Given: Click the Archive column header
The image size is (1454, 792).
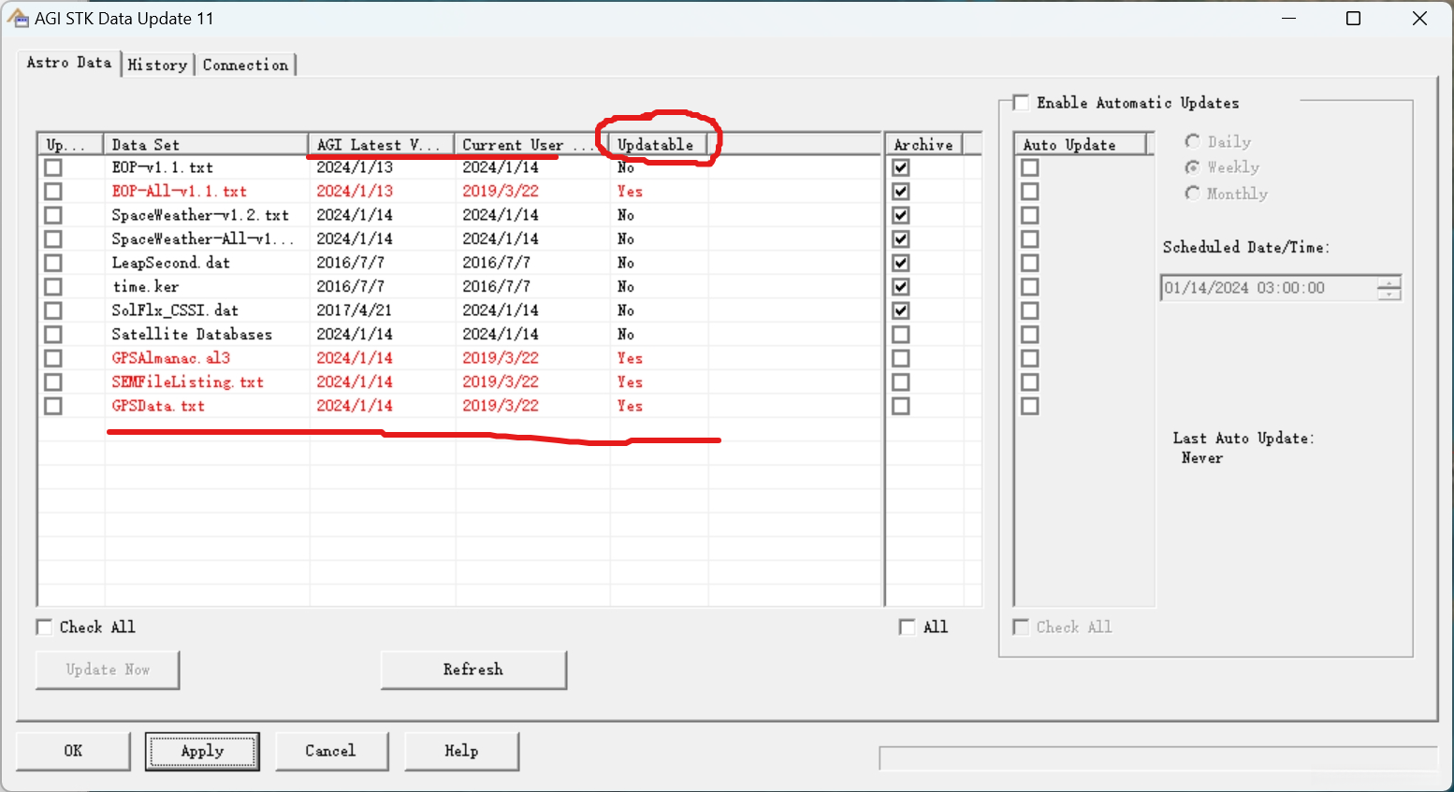Looking at the screenshot, I should pyautogui.click(x=924, y=145).
